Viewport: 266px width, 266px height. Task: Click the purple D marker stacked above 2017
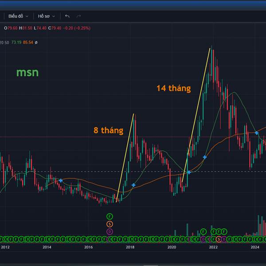pyautogui.click(x=110, y=231)
